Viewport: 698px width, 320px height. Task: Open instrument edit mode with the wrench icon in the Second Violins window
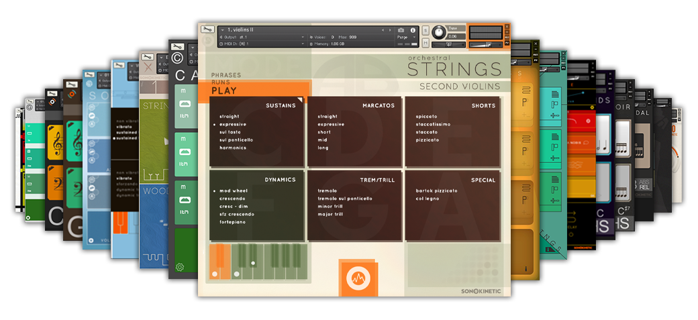[207, 30]
